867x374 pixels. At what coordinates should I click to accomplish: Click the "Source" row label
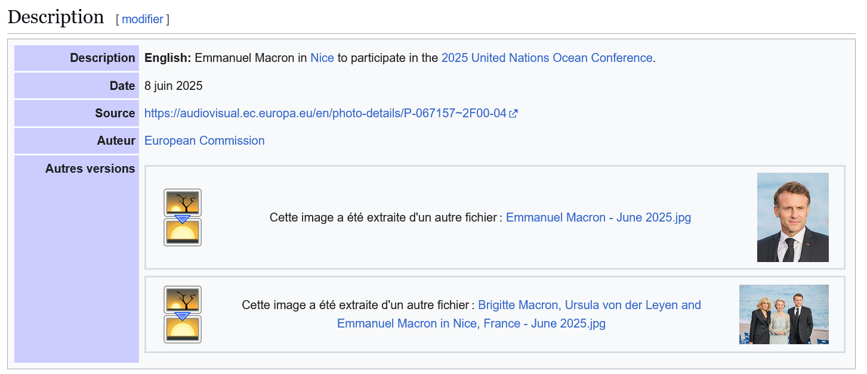pos(115,113)
